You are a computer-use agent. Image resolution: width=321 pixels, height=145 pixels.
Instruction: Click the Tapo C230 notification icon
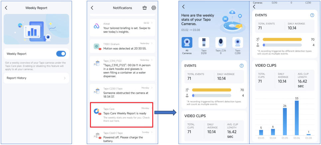96,91
